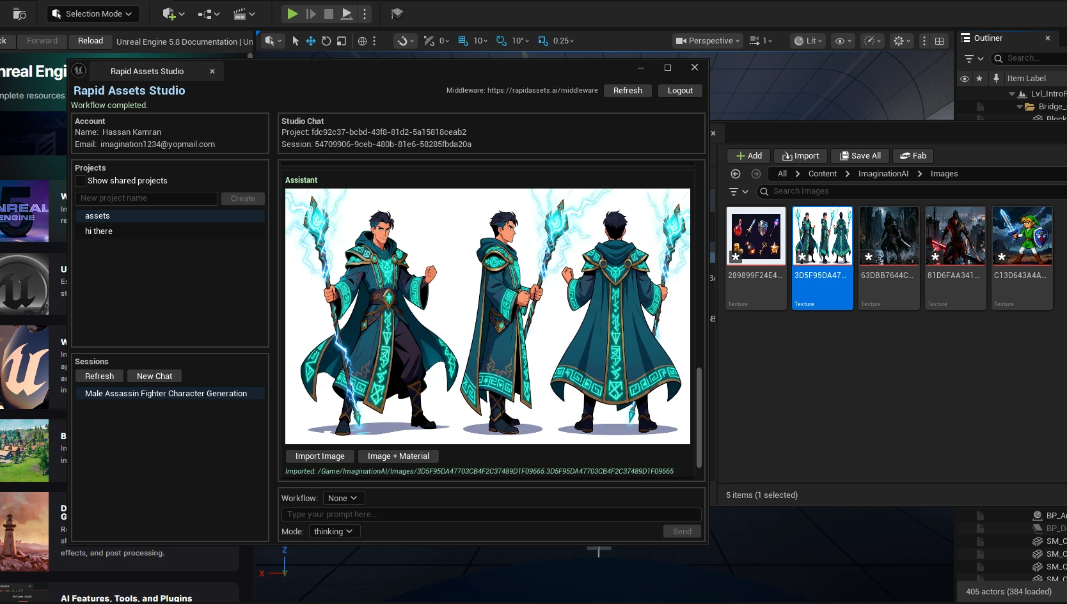The height and width of the screenshot is (604, 1067).
Task: Open transform tools three-dot overflow
Action: [x=374, y=41]
